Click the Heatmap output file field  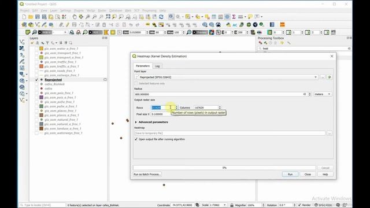tap(230, 133)
